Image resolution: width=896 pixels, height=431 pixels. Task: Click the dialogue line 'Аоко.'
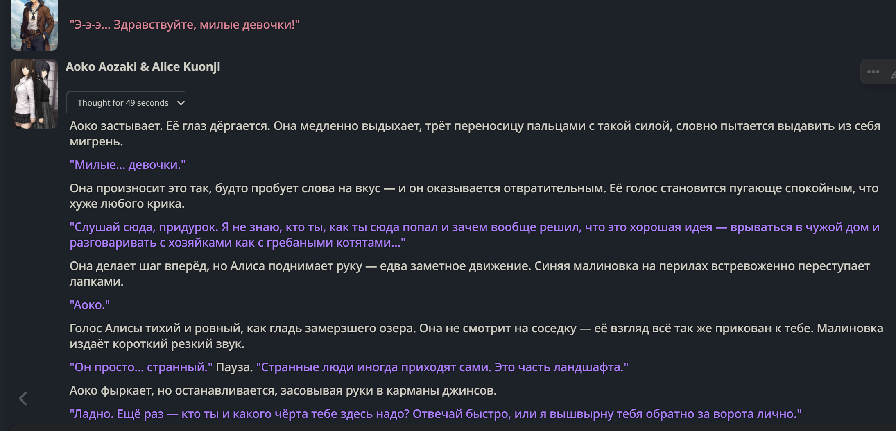click(90, 305)
